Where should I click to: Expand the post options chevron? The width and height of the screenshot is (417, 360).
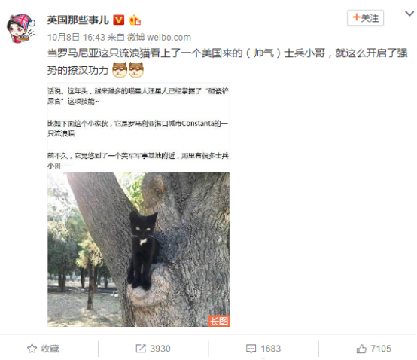[x=409, y=14]
